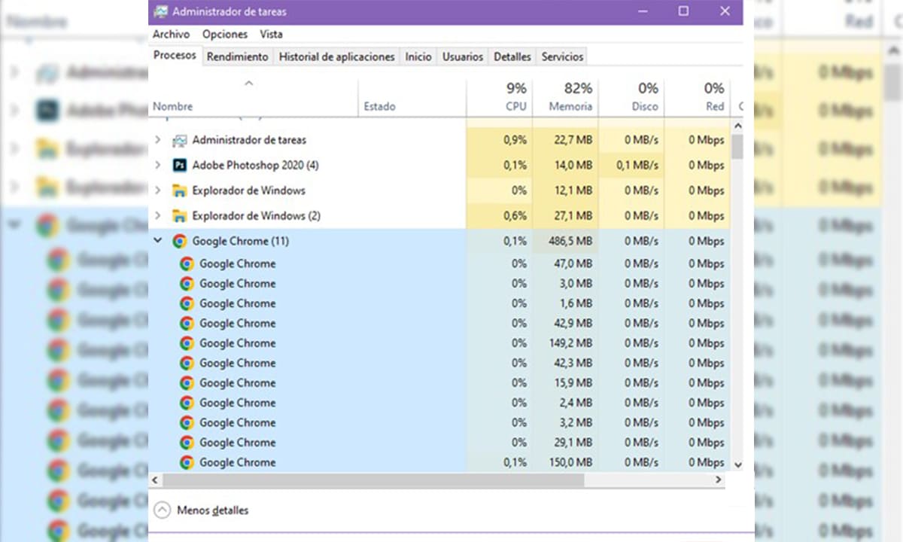This screenshot has height=542, width=903.
Task: Click the Adobe Photoshop 2020 icon
Action: pyautogui.click(x=179, y=165)
